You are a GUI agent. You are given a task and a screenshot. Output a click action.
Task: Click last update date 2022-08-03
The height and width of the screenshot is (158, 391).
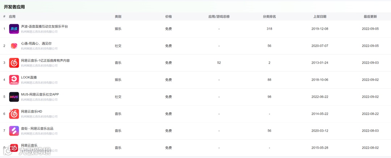[x=370, y=131]
